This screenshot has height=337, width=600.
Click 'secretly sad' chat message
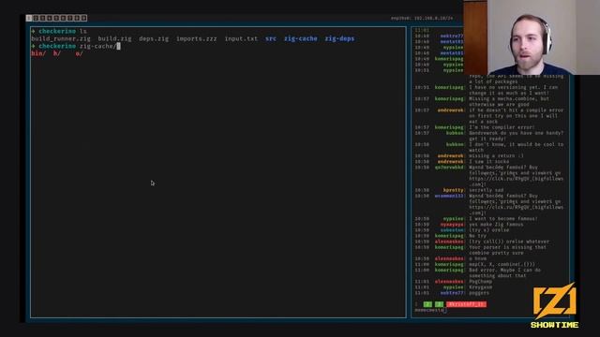(486, 190)
